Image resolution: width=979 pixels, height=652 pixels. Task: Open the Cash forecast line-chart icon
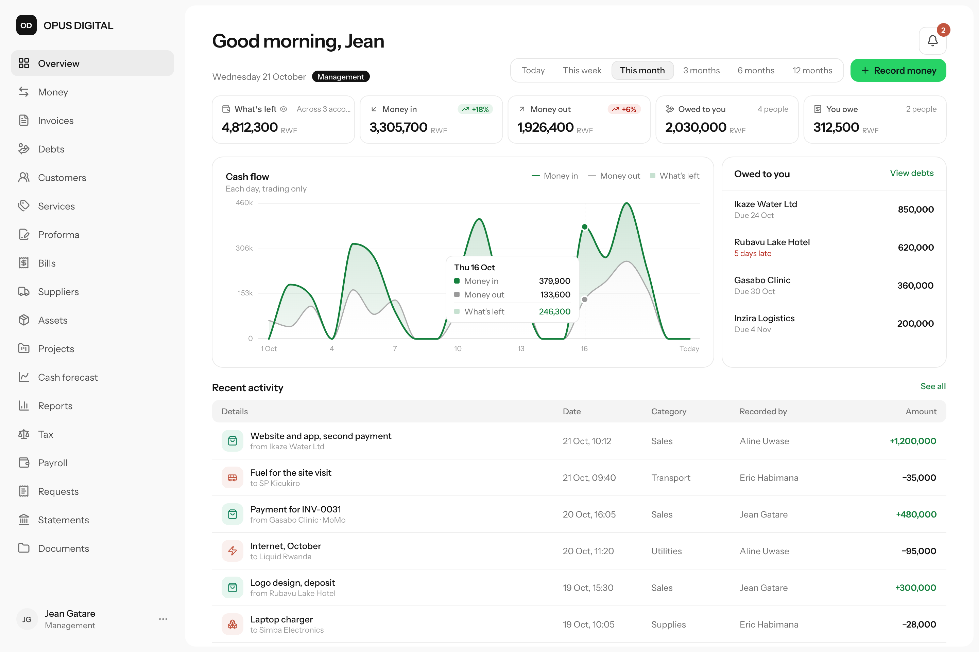pos(24,377)
